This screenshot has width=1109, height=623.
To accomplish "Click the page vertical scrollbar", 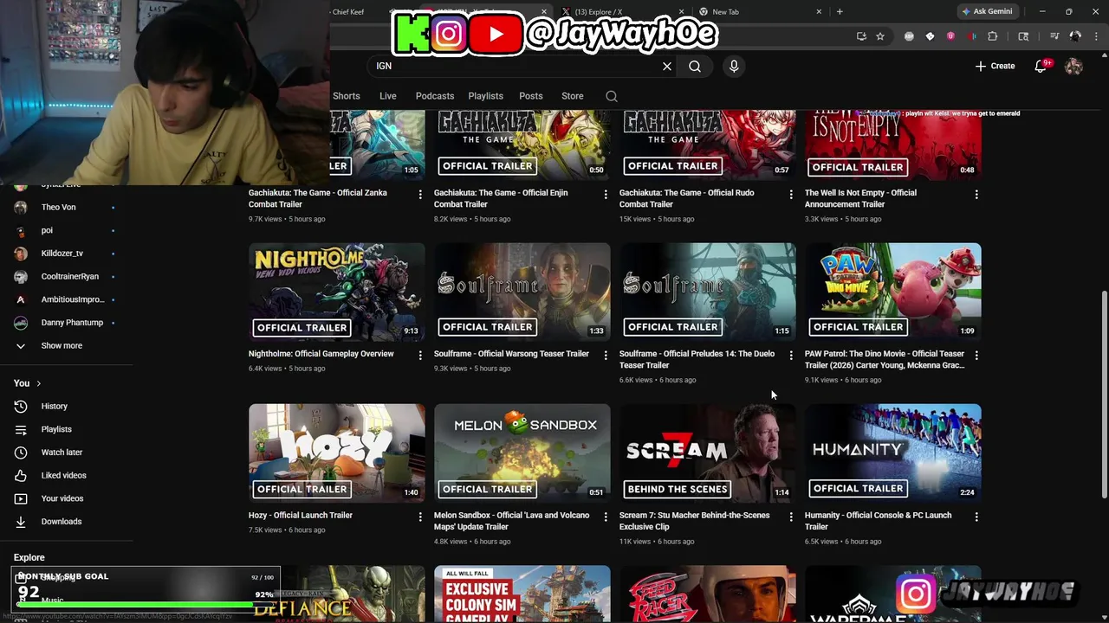I will (1104, 394).
